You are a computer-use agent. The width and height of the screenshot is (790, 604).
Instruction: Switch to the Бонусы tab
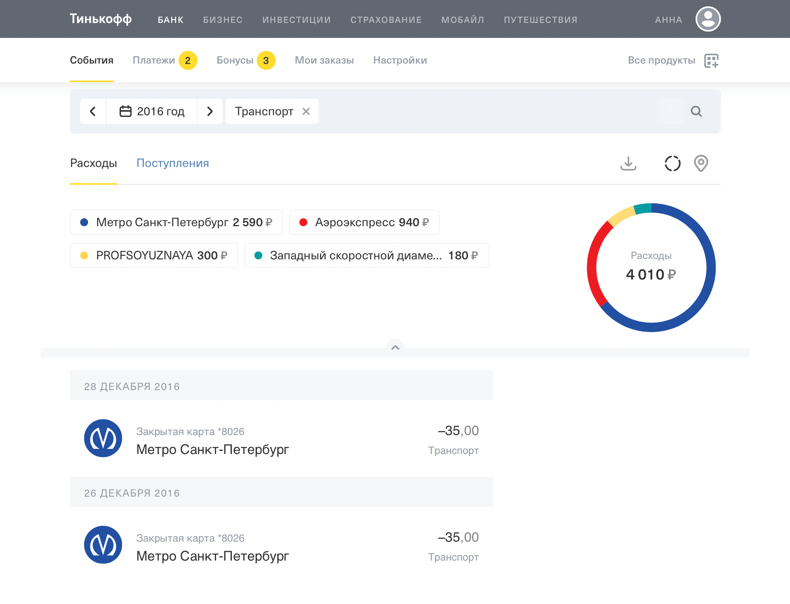[246, 60]
